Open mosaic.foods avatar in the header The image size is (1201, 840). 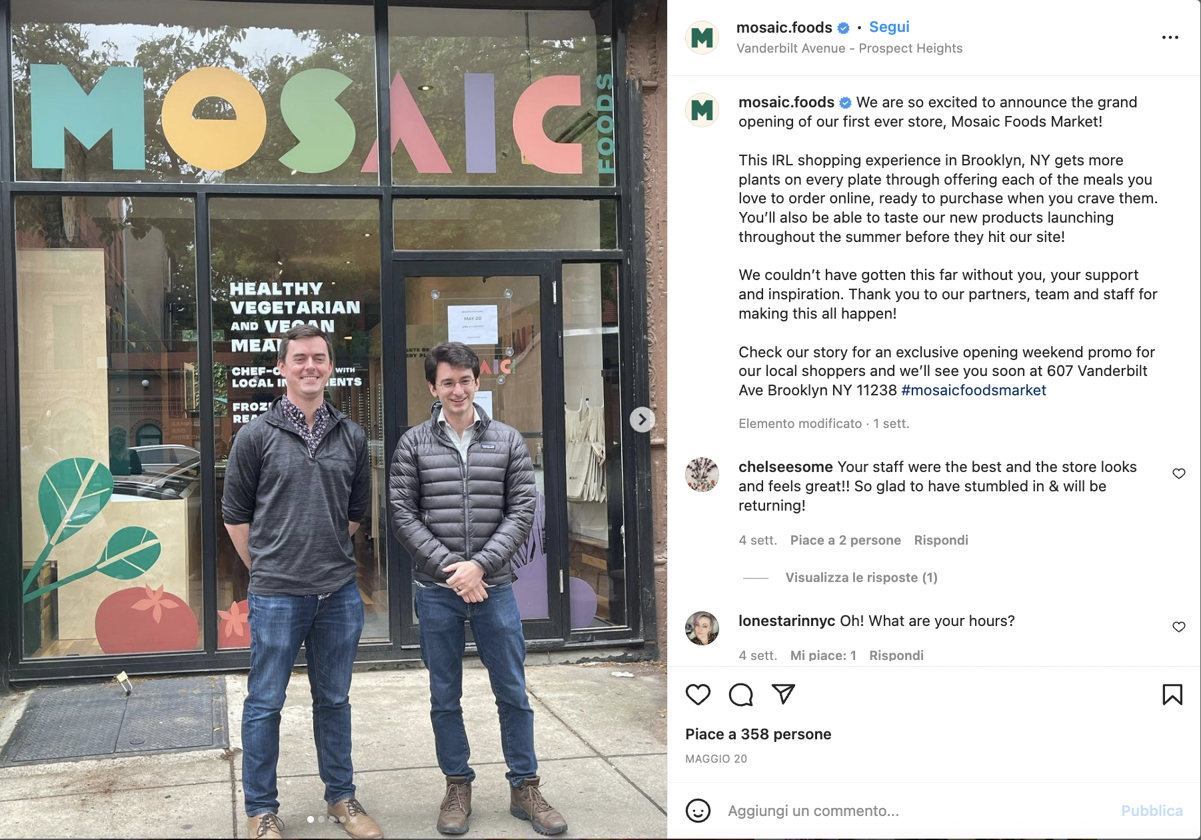[x=702, y=38]
